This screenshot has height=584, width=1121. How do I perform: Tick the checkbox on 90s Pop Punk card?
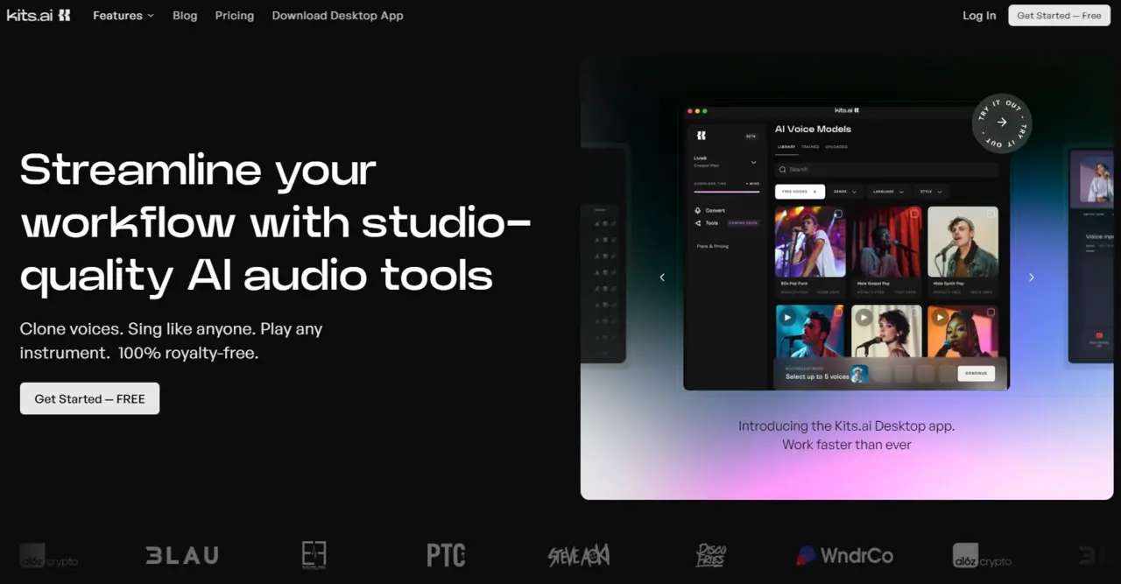838,214
